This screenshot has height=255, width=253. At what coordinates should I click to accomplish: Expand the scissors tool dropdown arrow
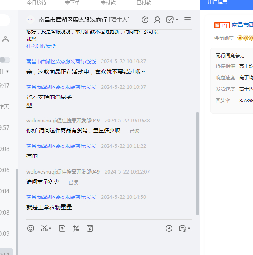[x=50, y=229]
